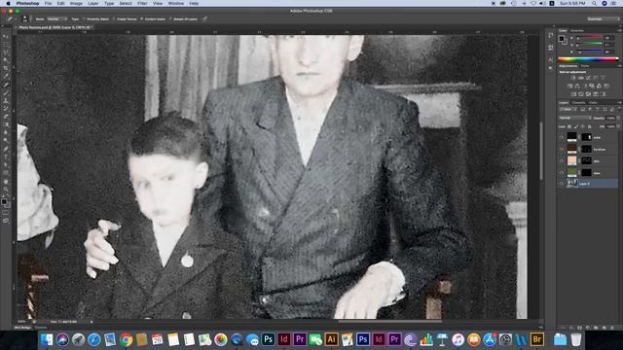Click the lock all button

click(x=590, y=126)
